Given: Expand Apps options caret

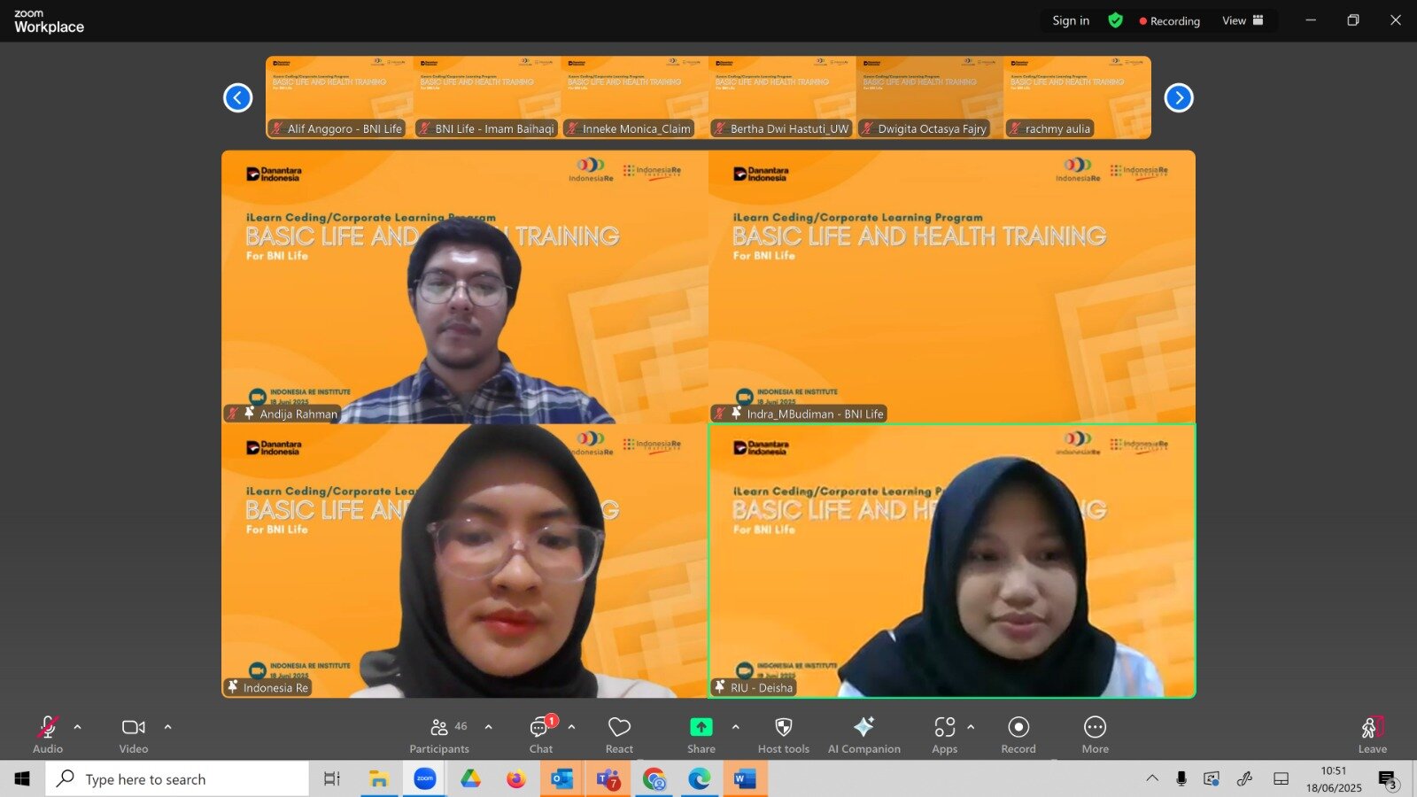Looking at the screenshot, I should (x=972, y=727).
